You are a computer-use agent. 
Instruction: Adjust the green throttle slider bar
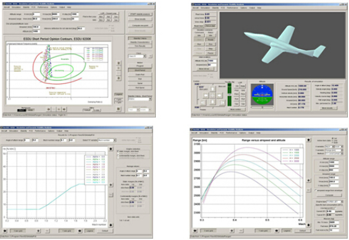tap(229, 95)
